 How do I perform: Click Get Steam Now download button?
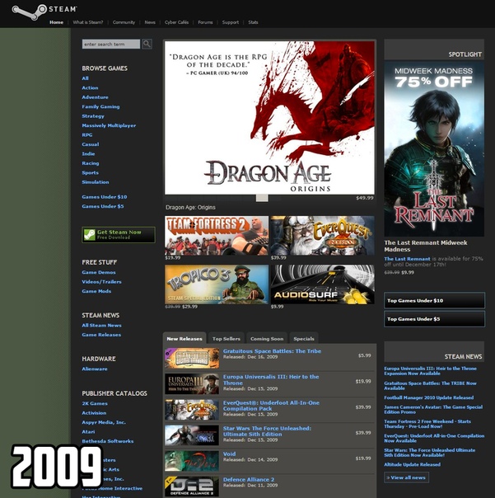coord(119,235)
